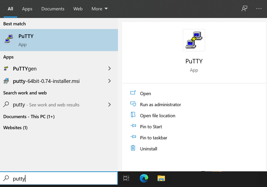This screenshot has width=267, height=187.
Task: Click the Uninstall trash icon
Action: point(133,149)
